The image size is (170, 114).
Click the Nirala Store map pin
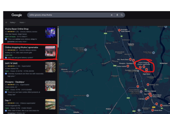coord(152,110)
